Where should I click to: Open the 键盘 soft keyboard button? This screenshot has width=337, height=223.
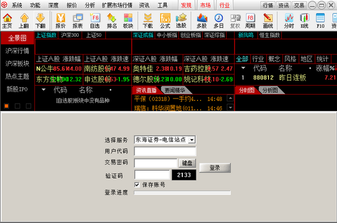[x=187, y=163]
